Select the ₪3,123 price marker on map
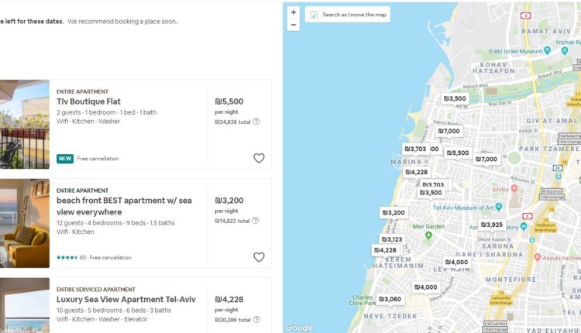This screenshot has width=581, height=333. [x=392, y=239]
